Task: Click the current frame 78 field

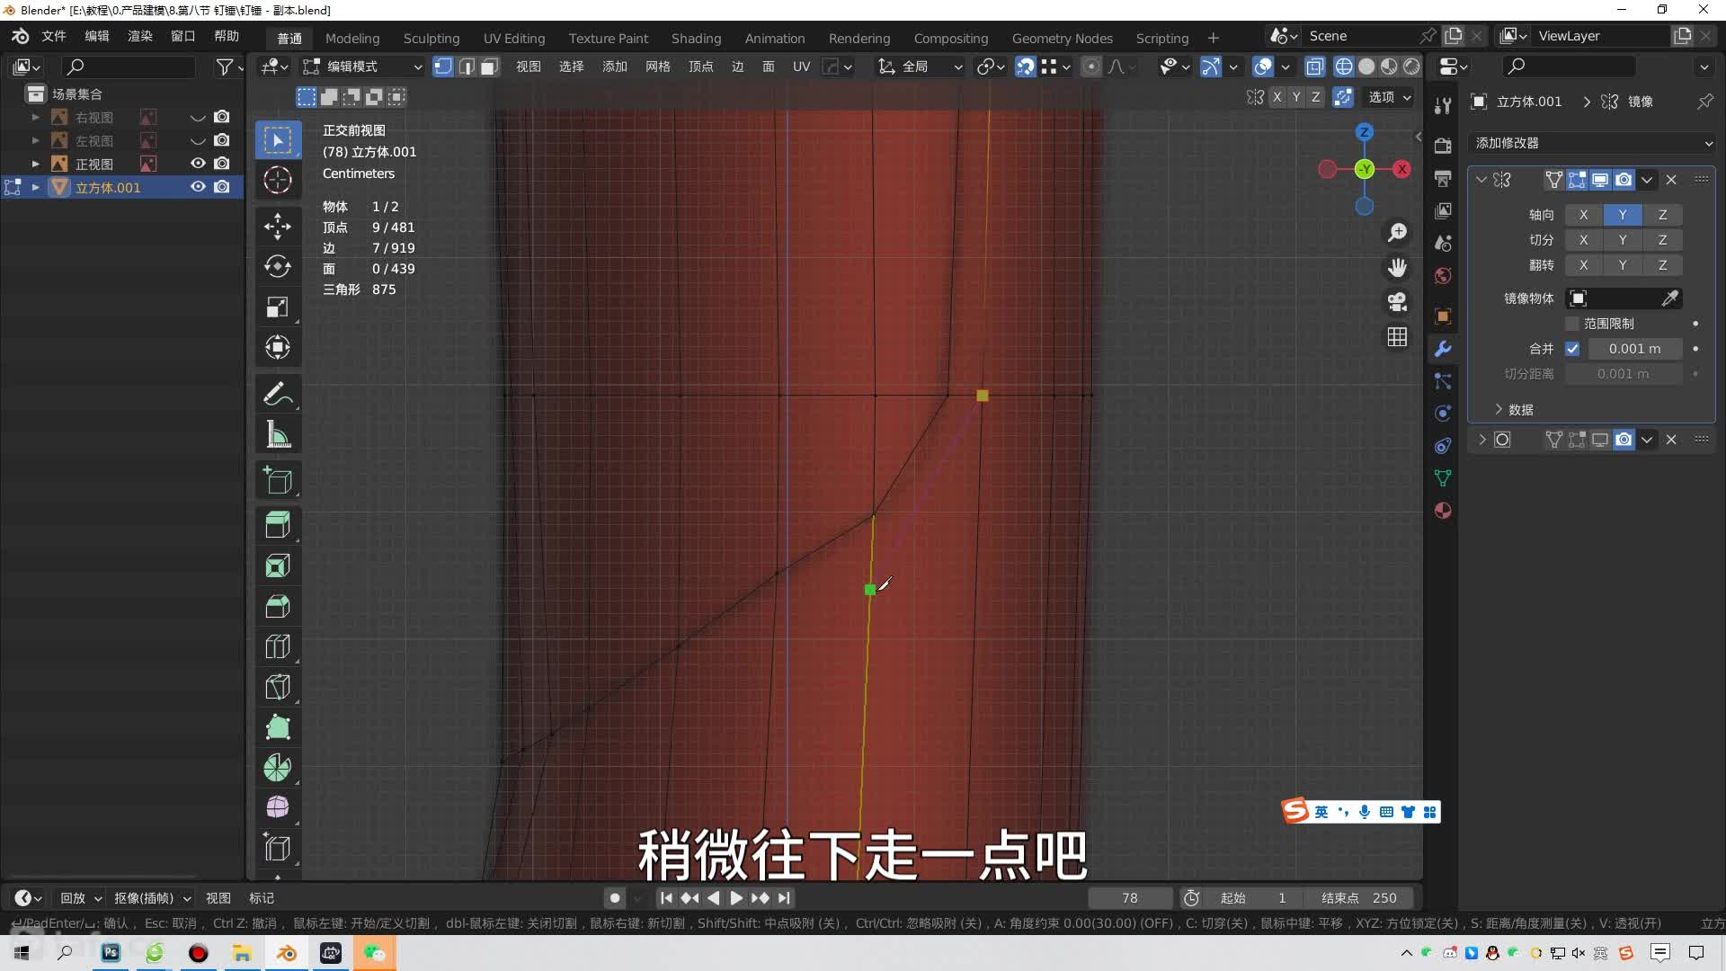Action: (1130, 898)
